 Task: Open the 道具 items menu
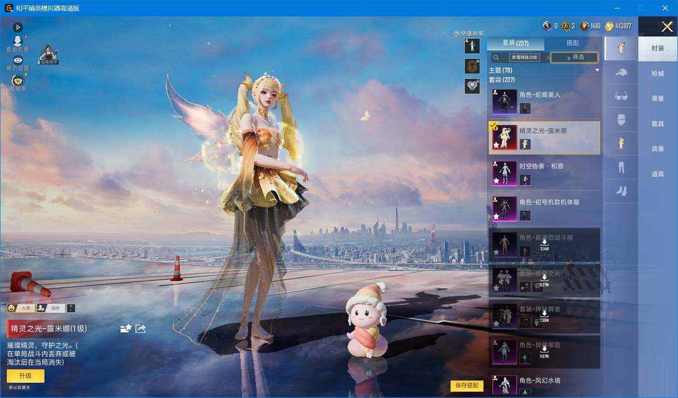pyautogui.click(x=658, y=174)
